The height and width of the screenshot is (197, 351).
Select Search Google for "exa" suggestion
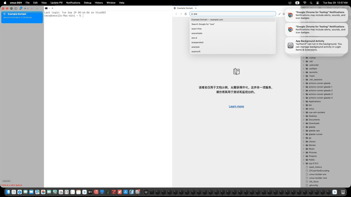pyautogui.click(x=233, y=24)
